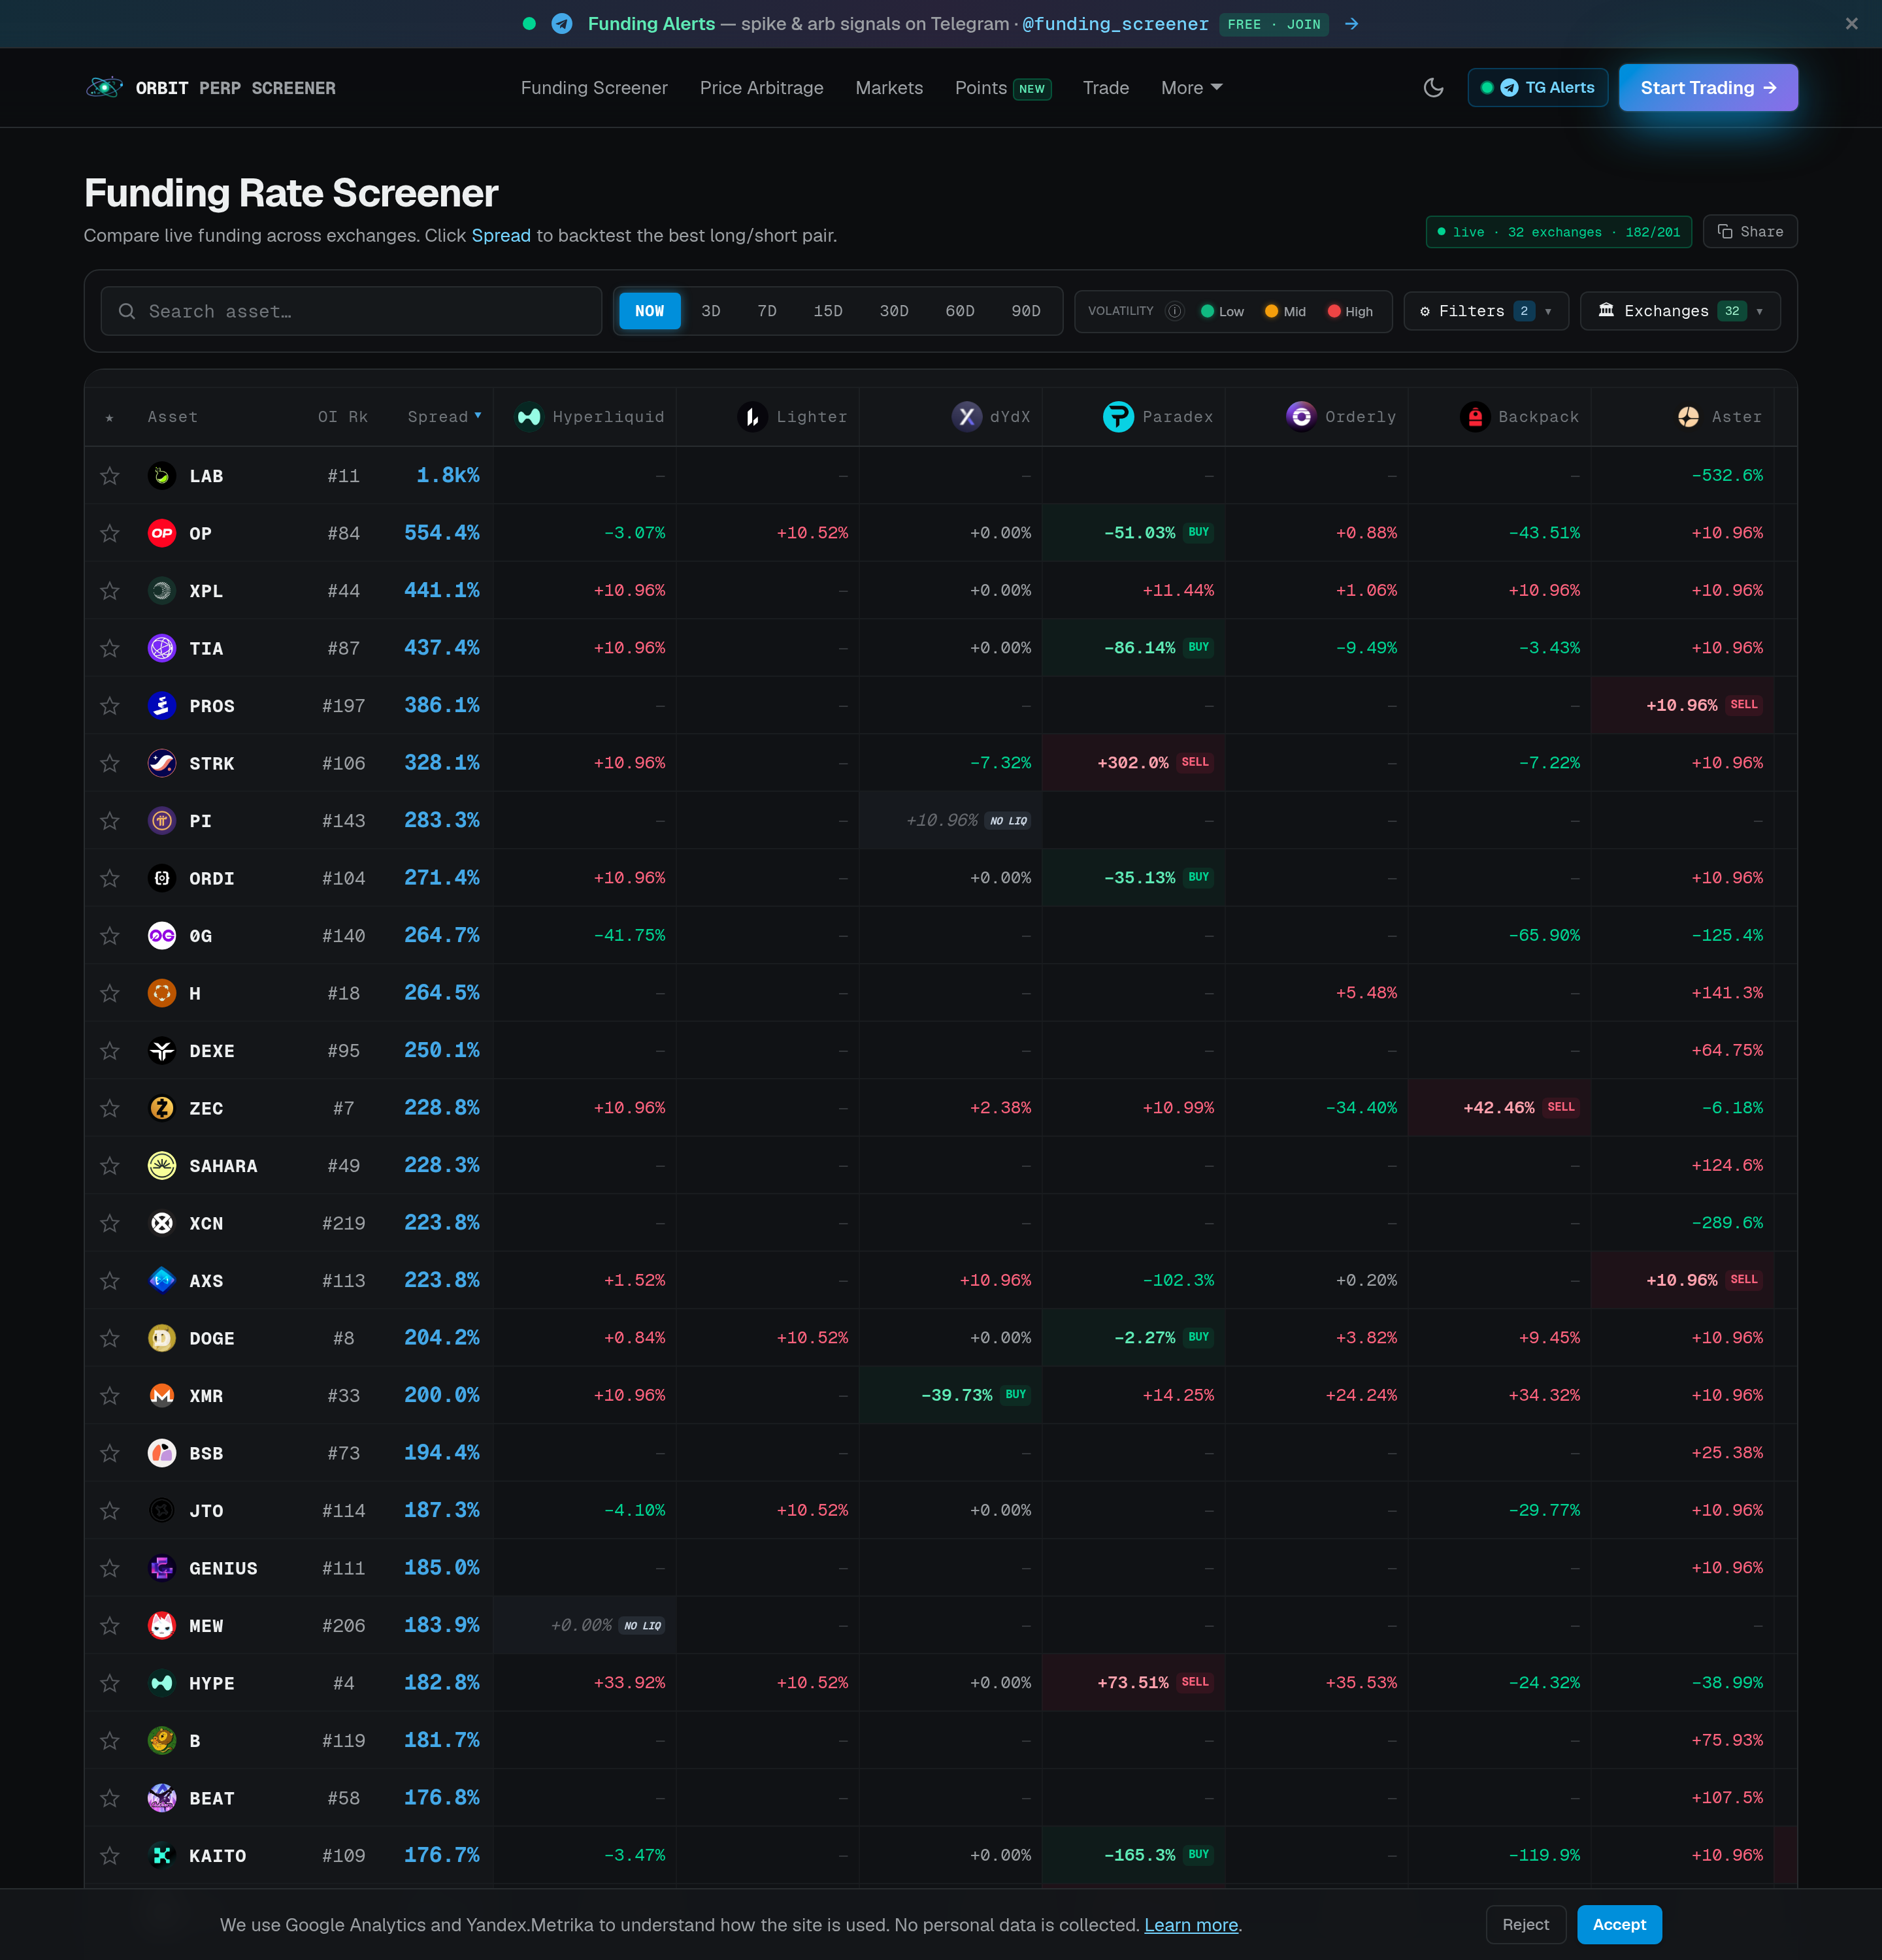Click the Aster exchange icon

click(x=1688, y=417)
